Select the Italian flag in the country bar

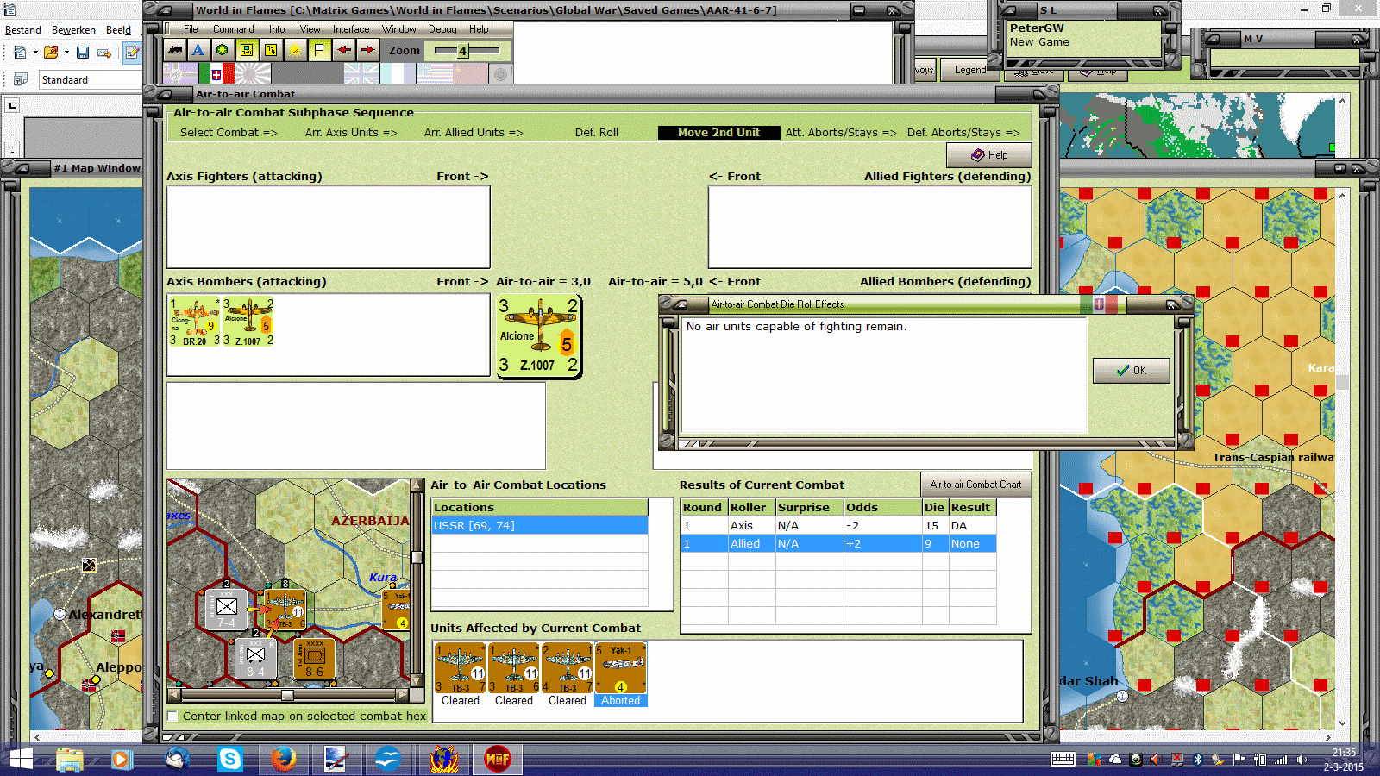coord(216,74)
